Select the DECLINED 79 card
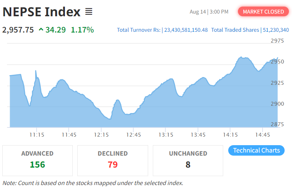This screenshot has width=292, height=192. 113,160
